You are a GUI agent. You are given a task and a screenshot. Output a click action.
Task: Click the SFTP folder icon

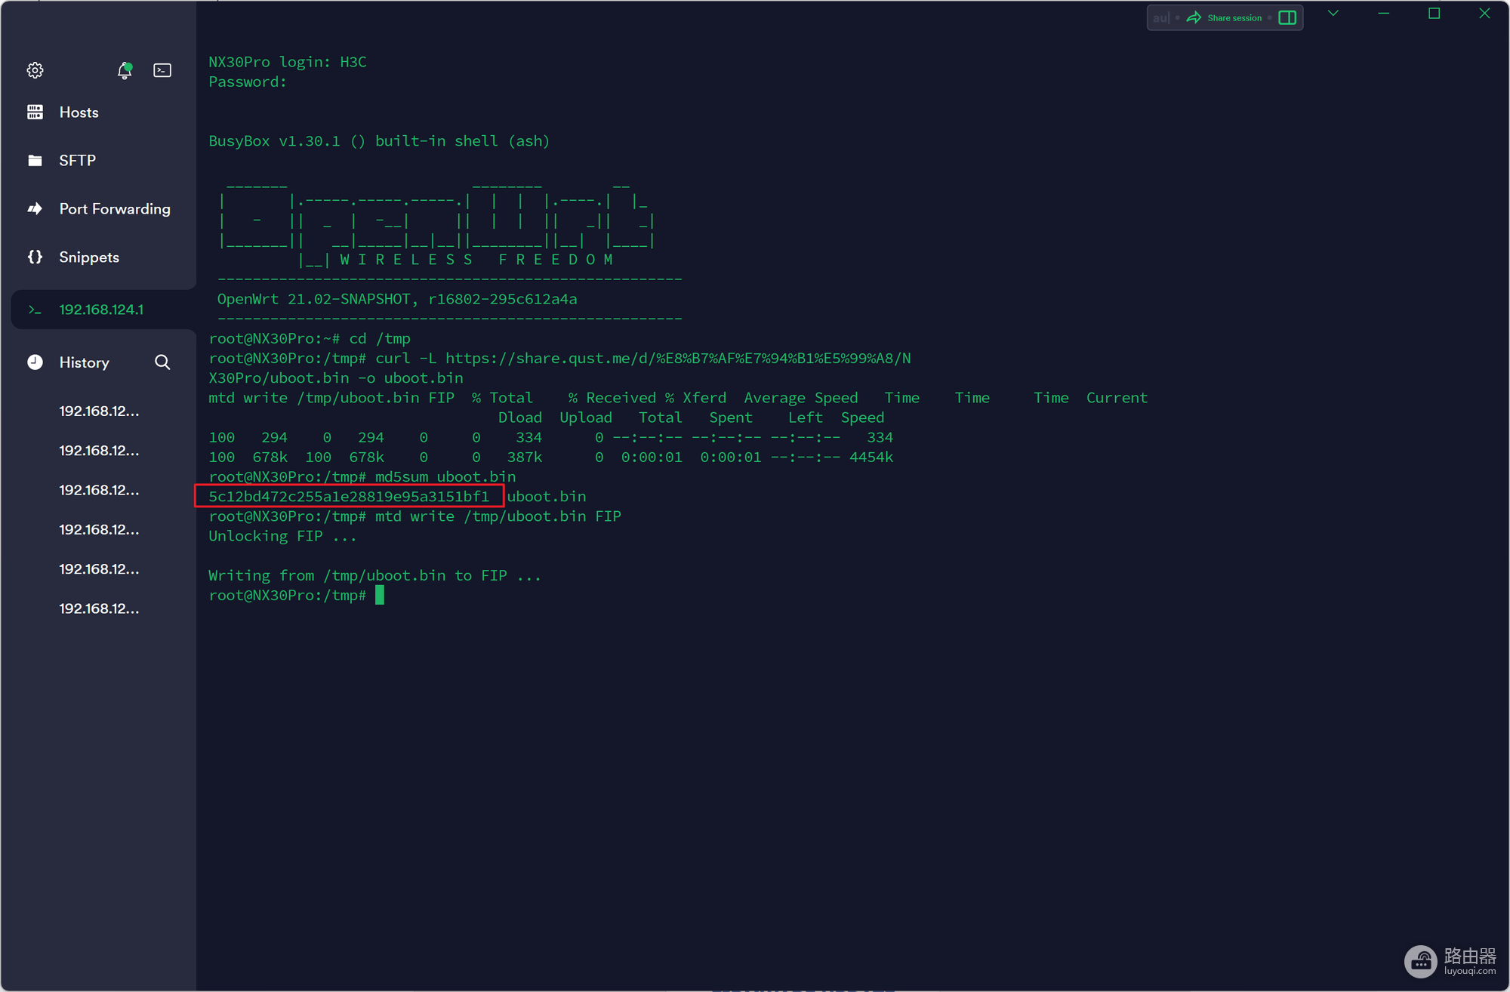click(35, 160)
